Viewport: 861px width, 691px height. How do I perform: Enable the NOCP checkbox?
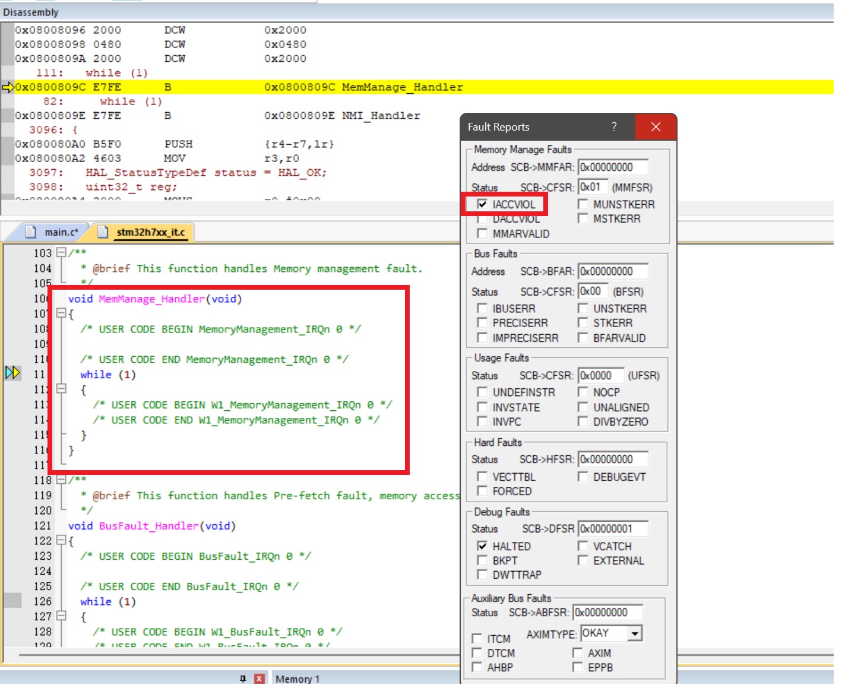[583, 392]
